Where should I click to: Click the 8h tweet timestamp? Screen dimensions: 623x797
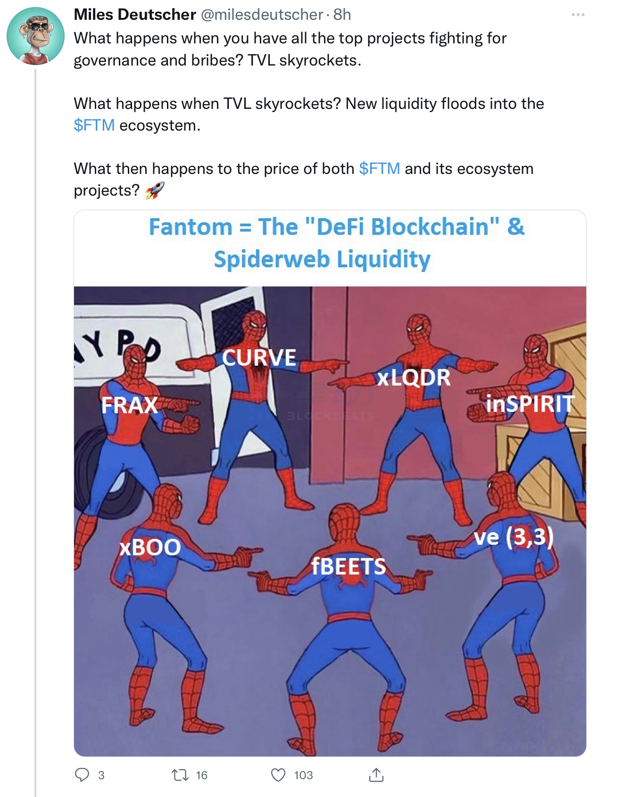(342, 15)
